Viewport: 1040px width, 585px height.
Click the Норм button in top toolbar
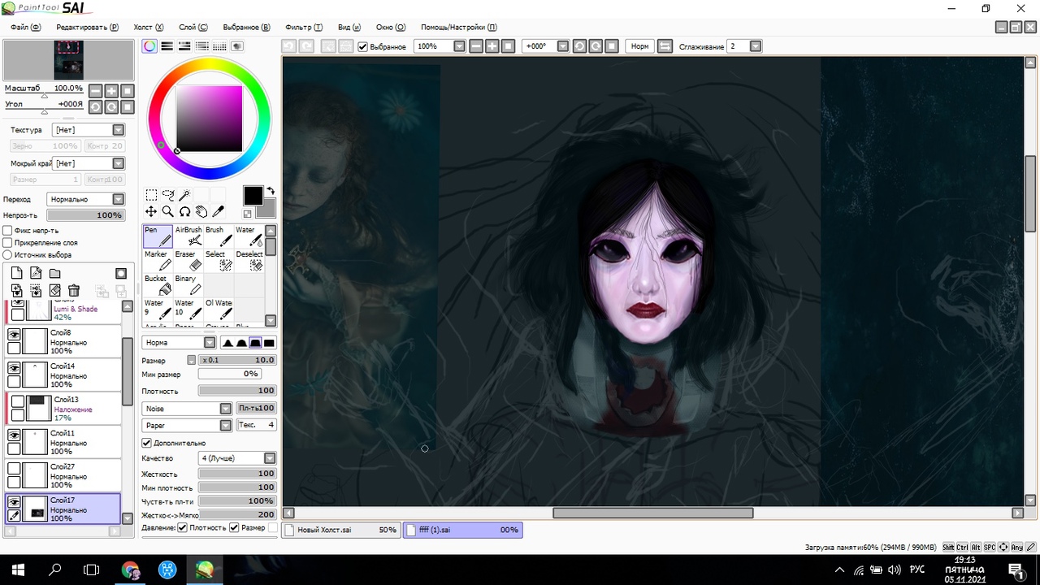[x=640, y=46]
